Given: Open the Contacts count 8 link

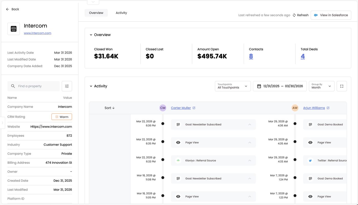Looking at the screenshot, I should point(251,56).
